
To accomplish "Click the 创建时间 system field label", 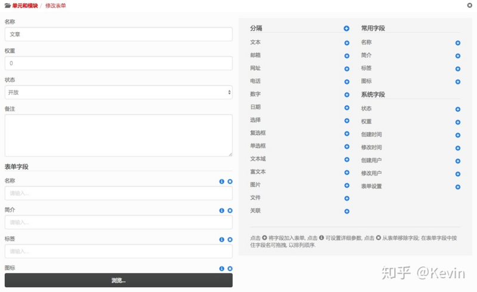I will 371,134.
